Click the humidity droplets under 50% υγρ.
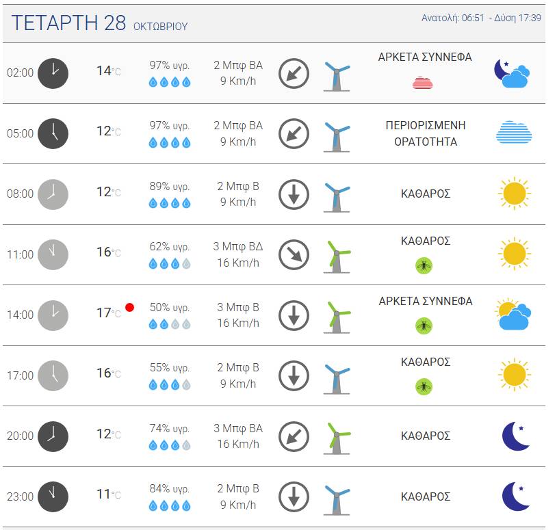The image size is (557, 530). pyautogui.click(x=170, y=323)
